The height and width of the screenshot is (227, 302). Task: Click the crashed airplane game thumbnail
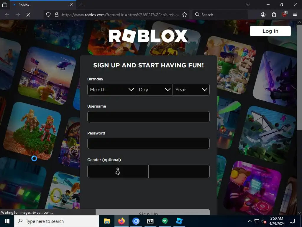click(267, 135)
